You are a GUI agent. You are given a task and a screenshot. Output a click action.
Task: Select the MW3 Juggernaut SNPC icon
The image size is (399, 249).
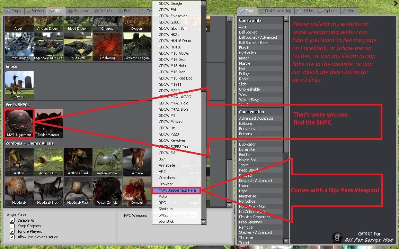pyautogui.click(x=19, y=124)
